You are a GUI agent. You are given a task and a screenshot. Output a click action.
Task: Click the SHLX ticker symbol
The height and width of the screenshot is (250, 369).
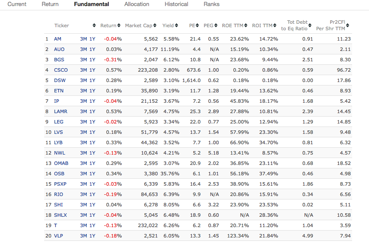click(61, 215)
